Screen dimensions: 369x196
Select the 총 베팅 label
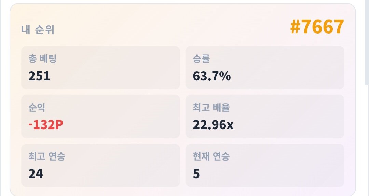coord(42,58)
